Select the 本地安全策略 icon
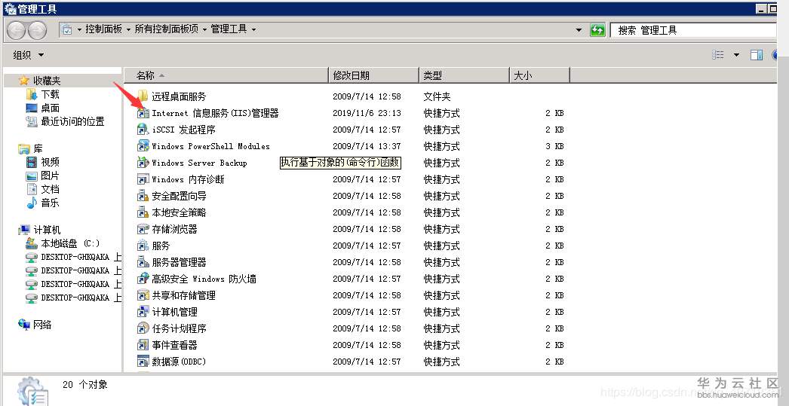The image size is (789, 406). pos(143,212)
